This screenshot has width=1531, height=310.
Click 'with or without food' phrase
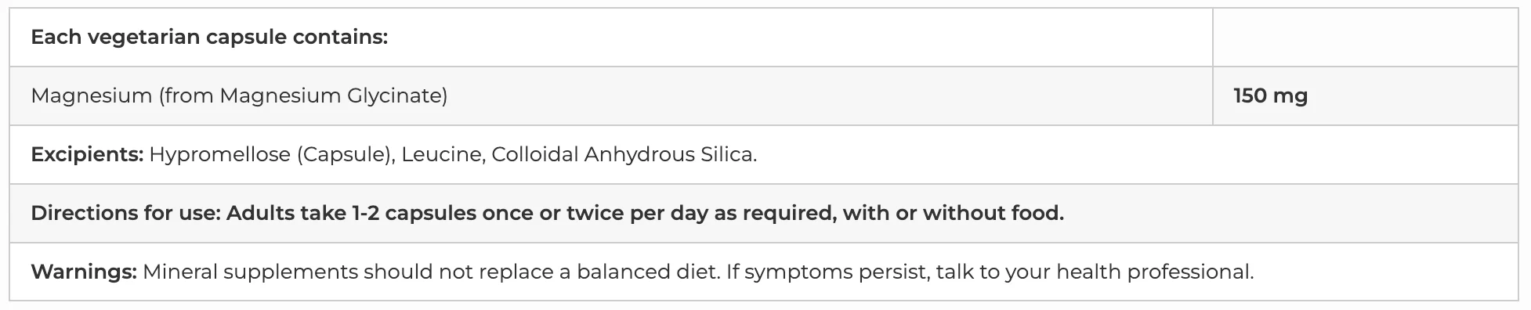953,213
